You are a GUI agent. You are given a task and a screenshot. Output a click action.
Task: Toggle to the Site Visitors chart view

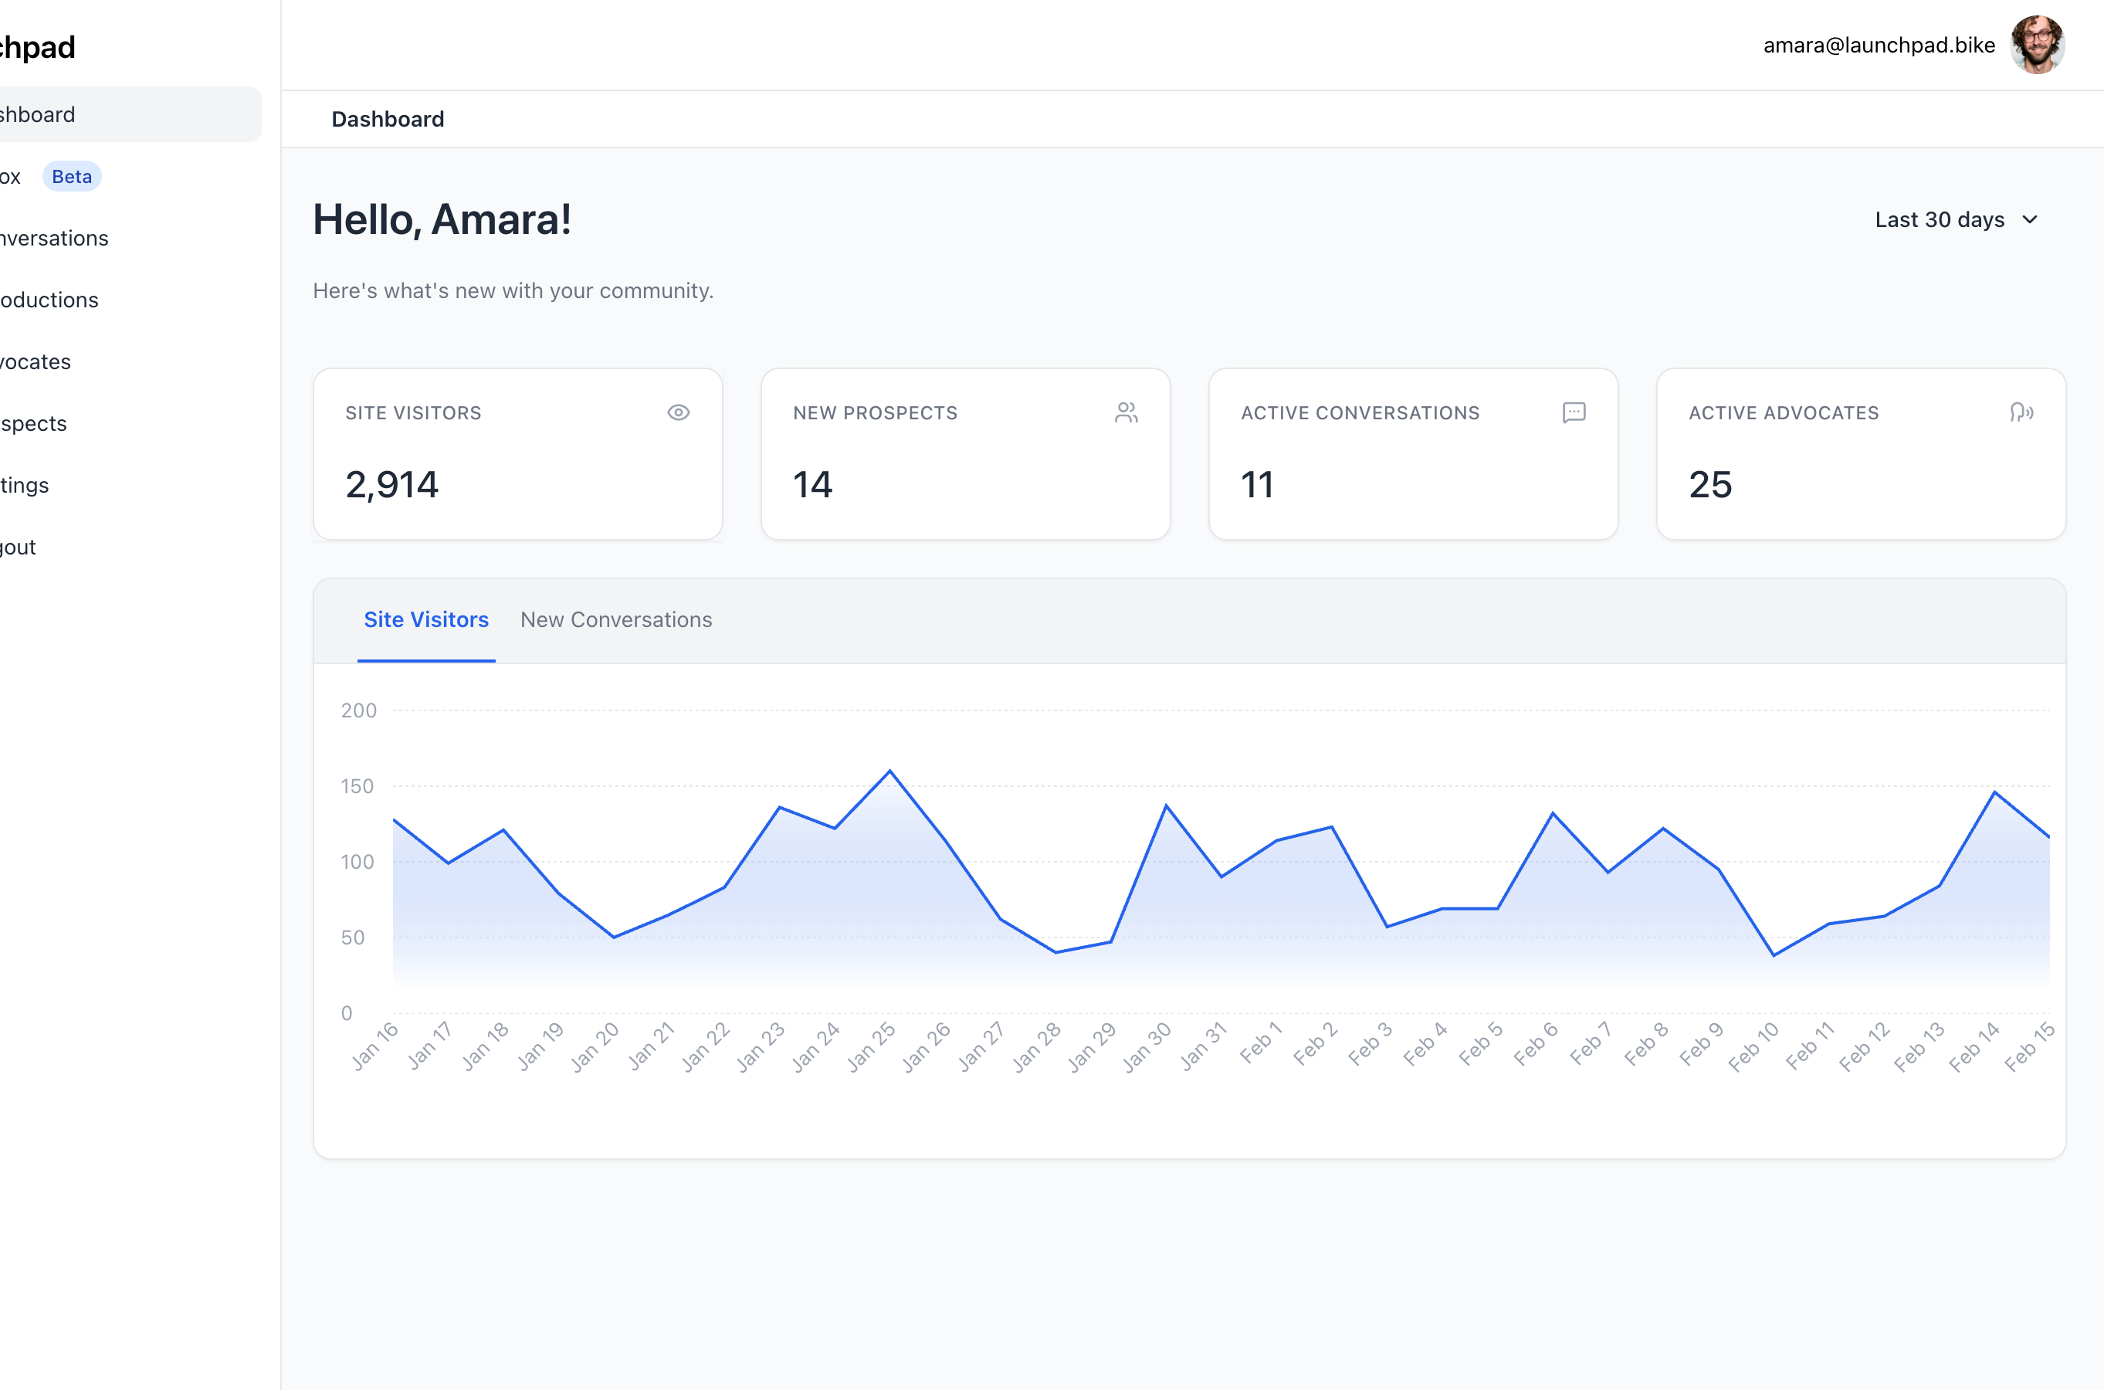pos(426,619)
